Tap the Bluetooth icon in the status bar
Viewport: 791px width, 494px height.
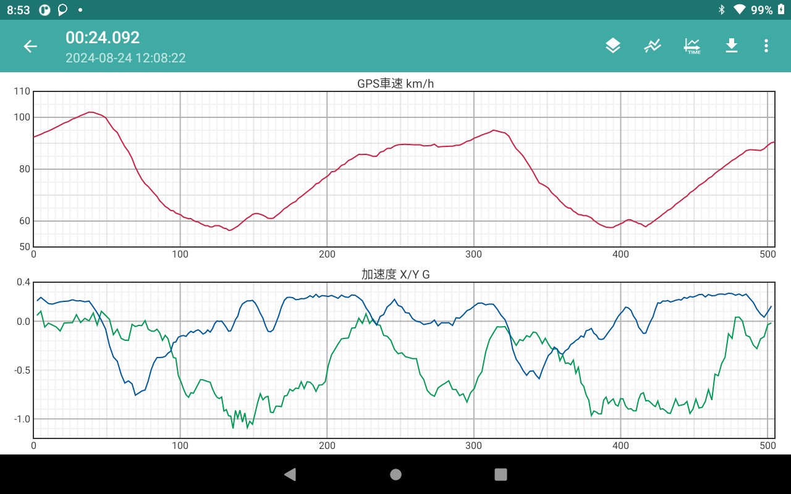point(721,10)
